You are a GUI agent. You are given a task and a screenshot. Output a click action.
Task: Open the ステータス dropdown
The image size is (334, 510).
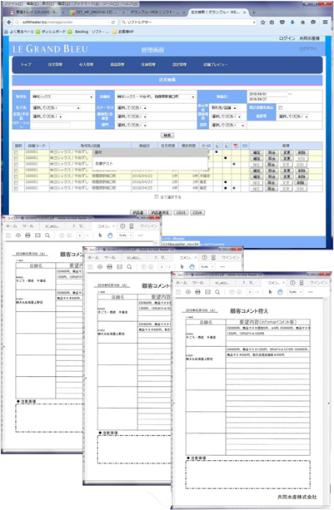[132, 107]
